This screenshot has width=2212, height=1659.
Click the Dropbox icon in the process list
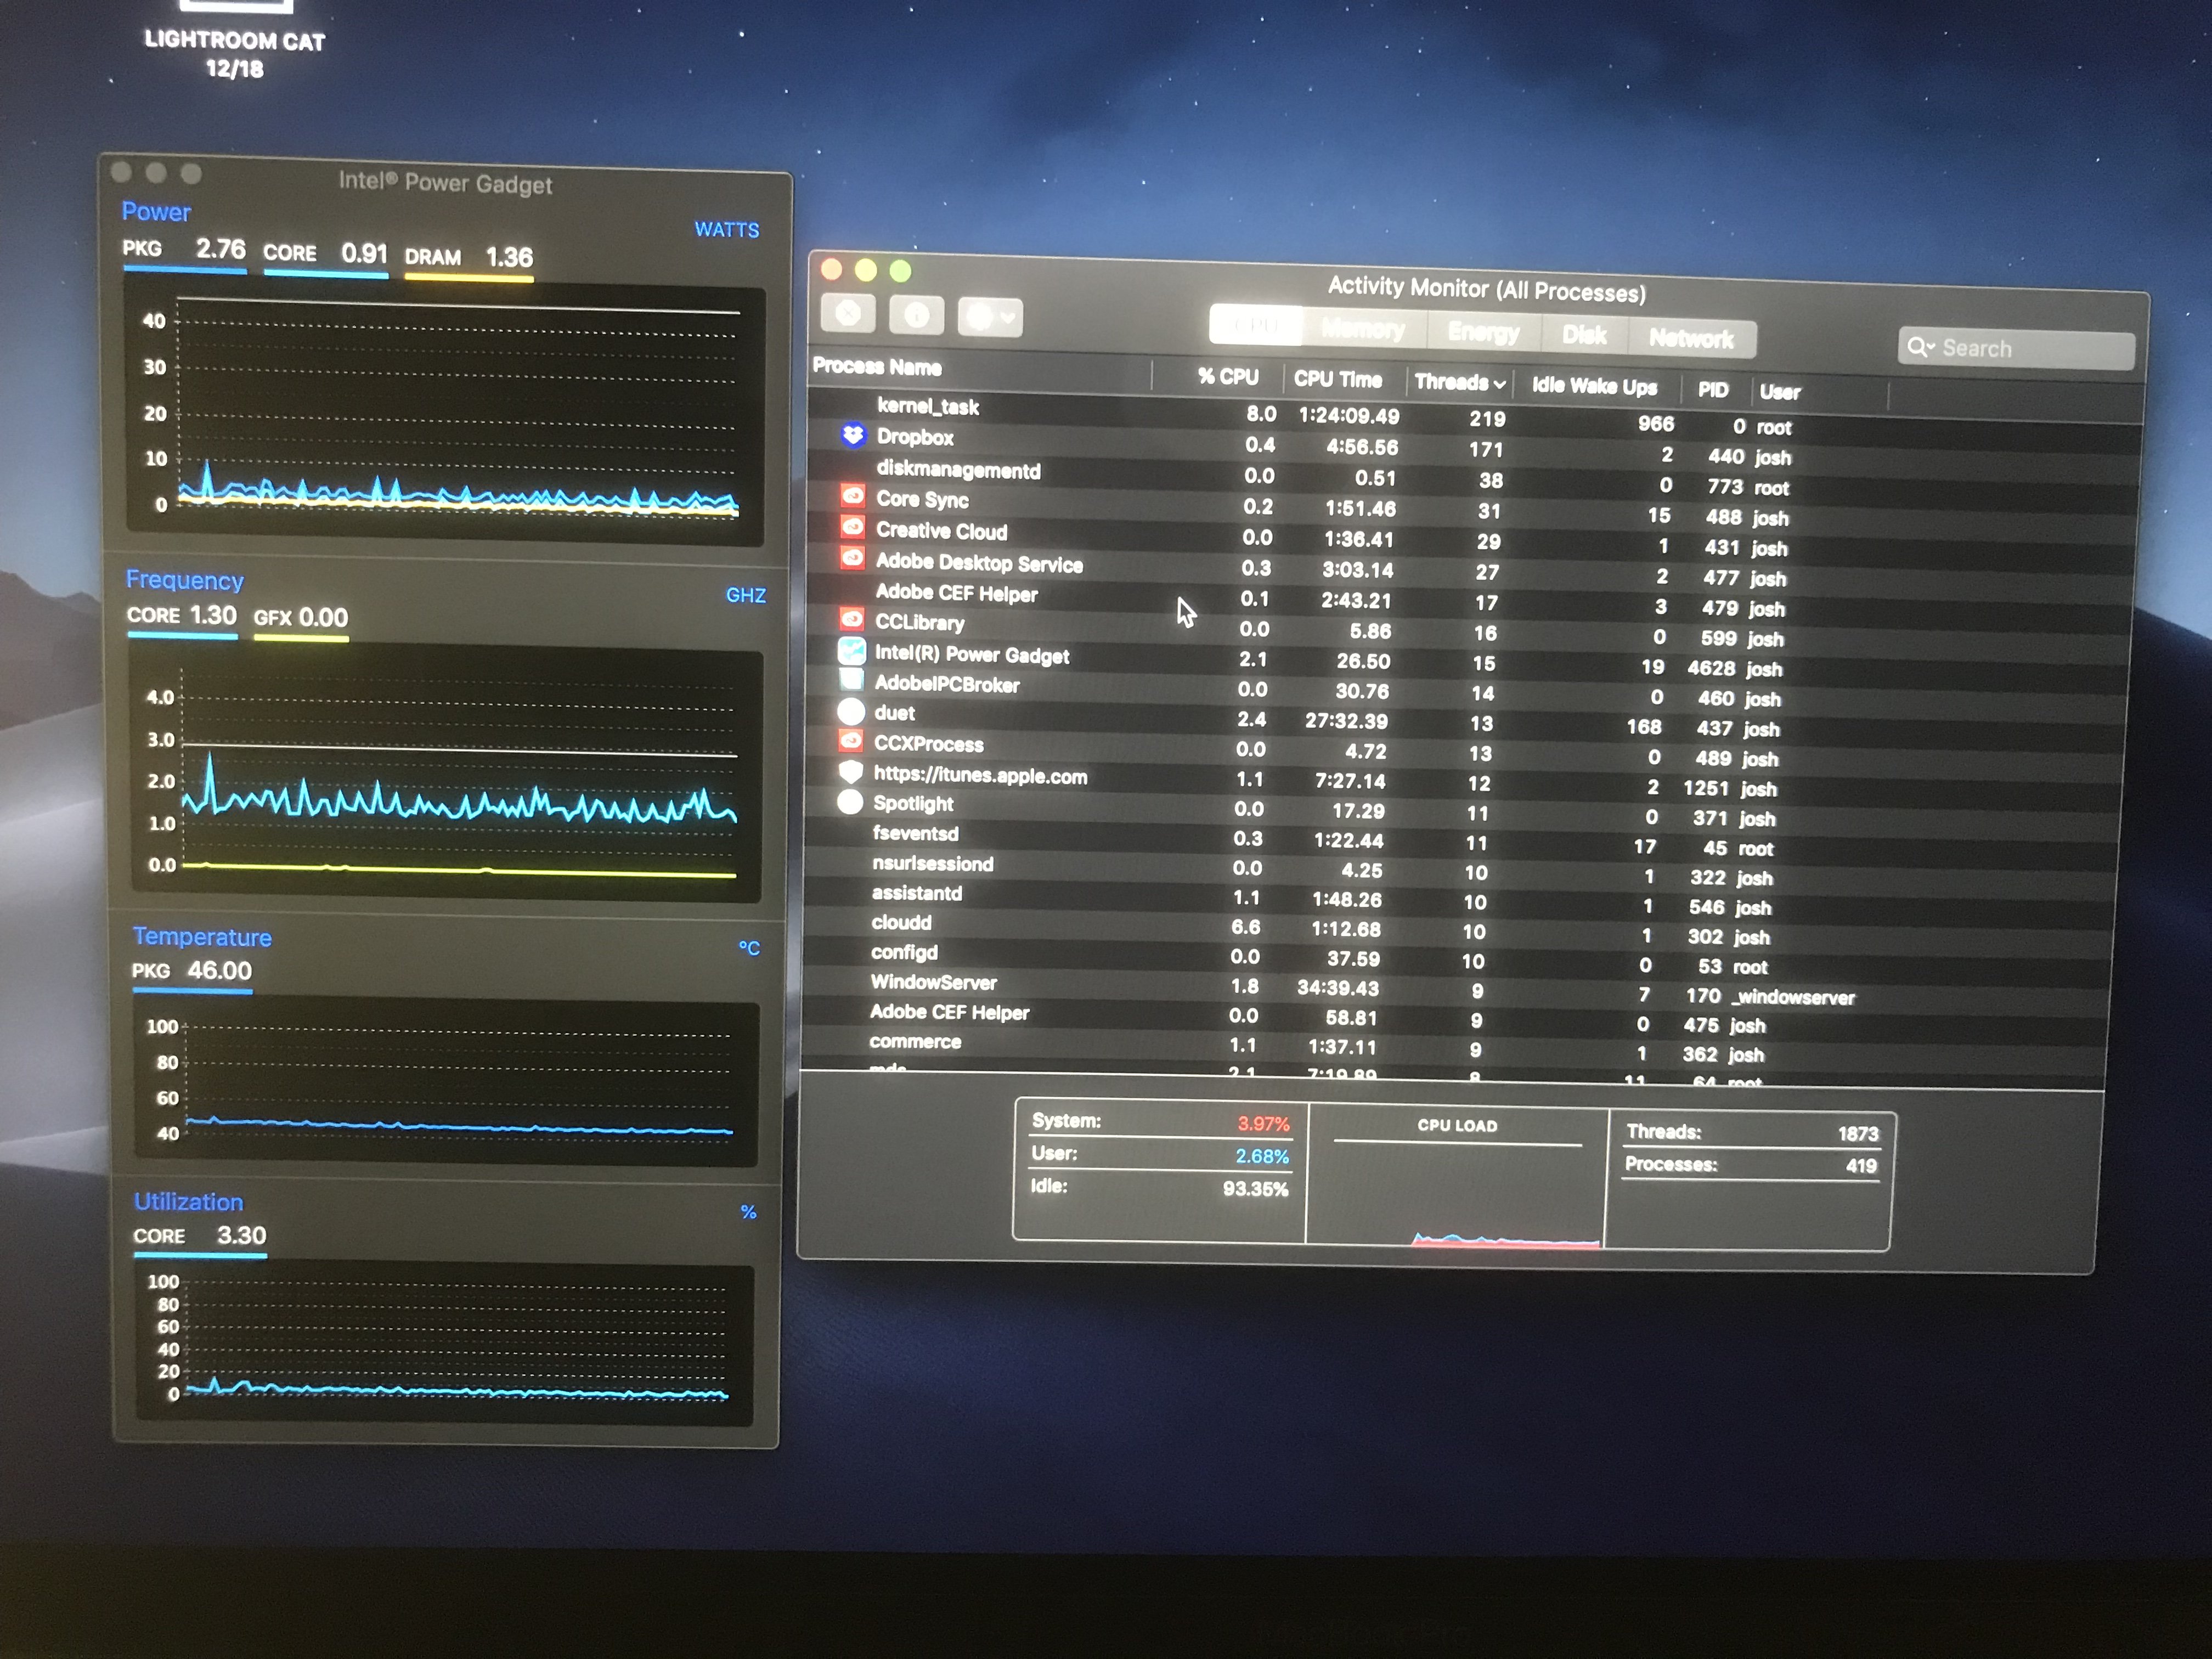[x=852, y=435]
